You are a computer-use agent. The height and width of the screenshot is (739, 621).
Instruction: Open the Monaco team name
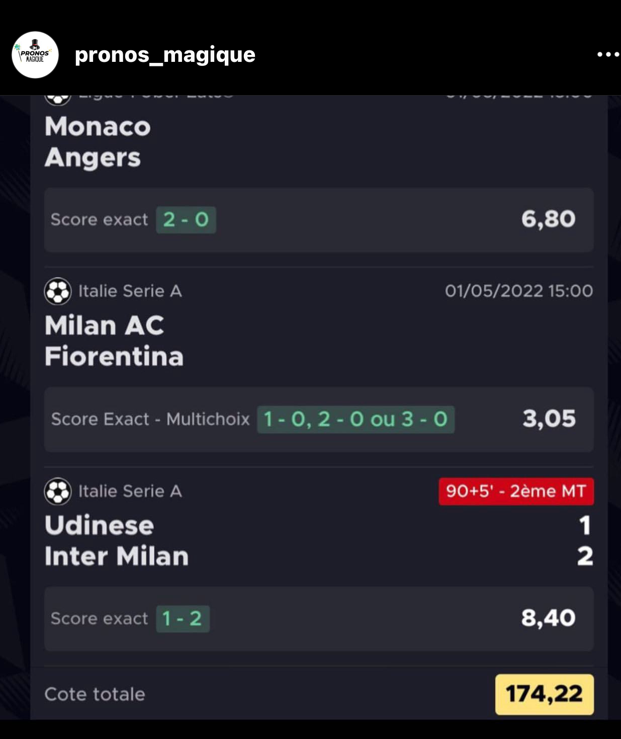coord(98,126)
